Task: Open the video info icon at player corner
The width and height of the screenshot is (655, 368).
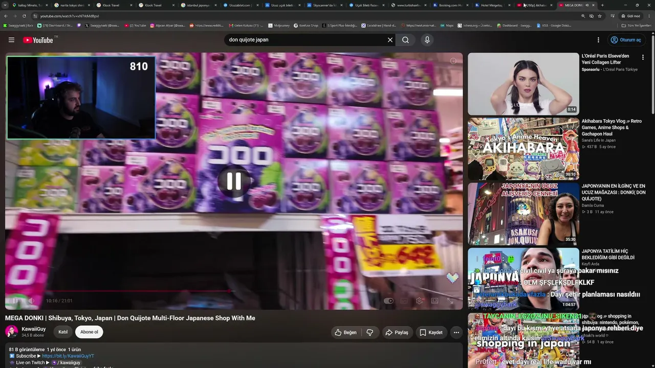Action: [x=453, y=61]
